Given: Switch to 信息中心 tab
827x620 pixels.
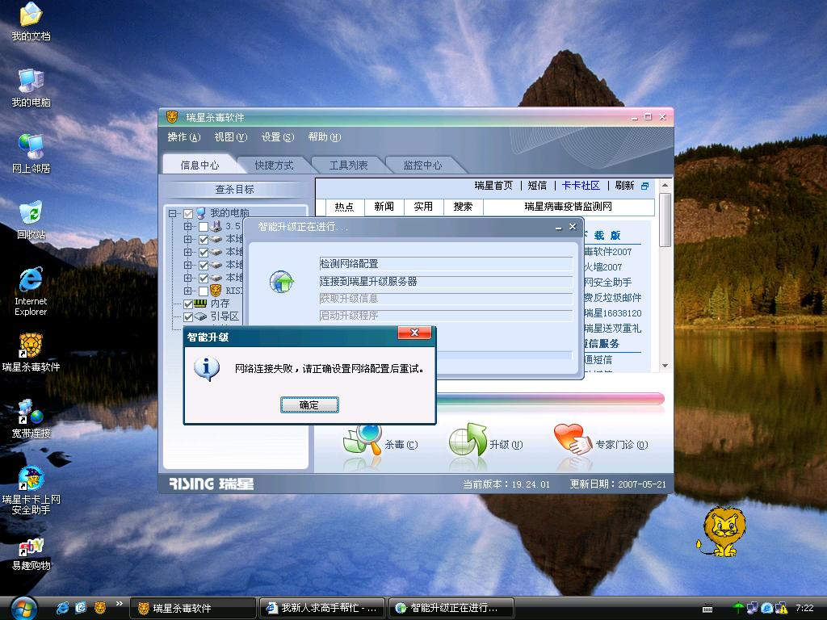Looking at the screenshot, I should (x=199, y=165).
